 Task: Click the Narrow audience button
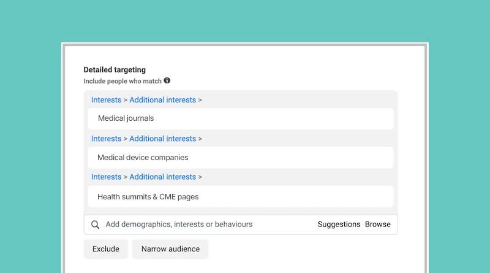pyautogui.click(x=170, y=249)
